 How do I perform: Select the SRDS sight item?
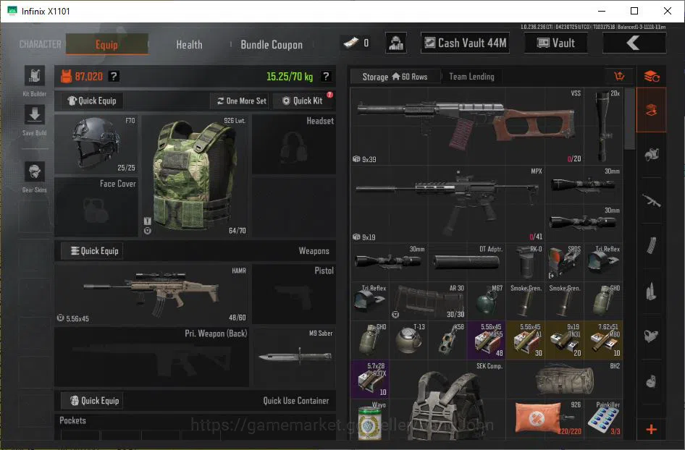564,261
